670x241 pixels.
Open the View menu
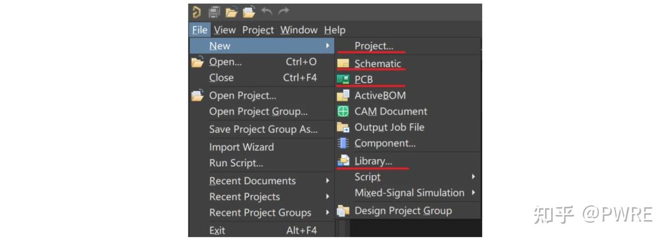click(x=225, y=30)
